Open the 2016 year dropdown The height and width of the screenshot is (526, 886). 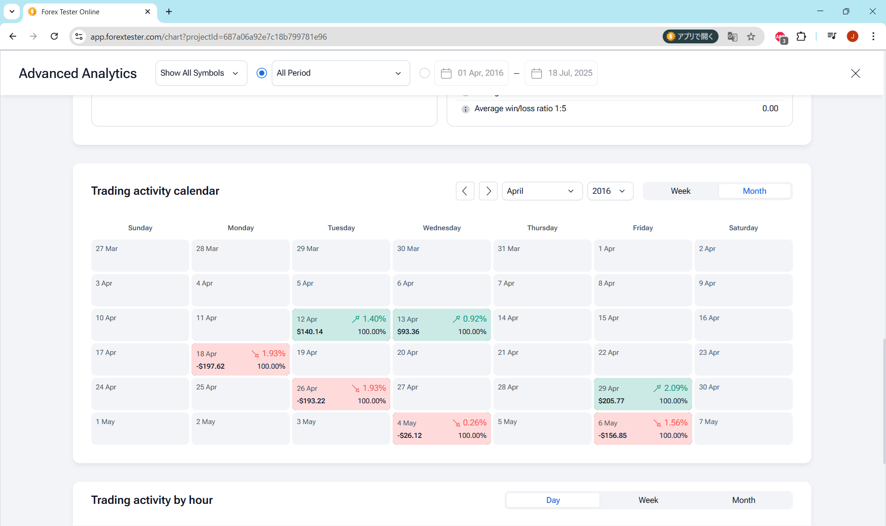coord(610,191)
